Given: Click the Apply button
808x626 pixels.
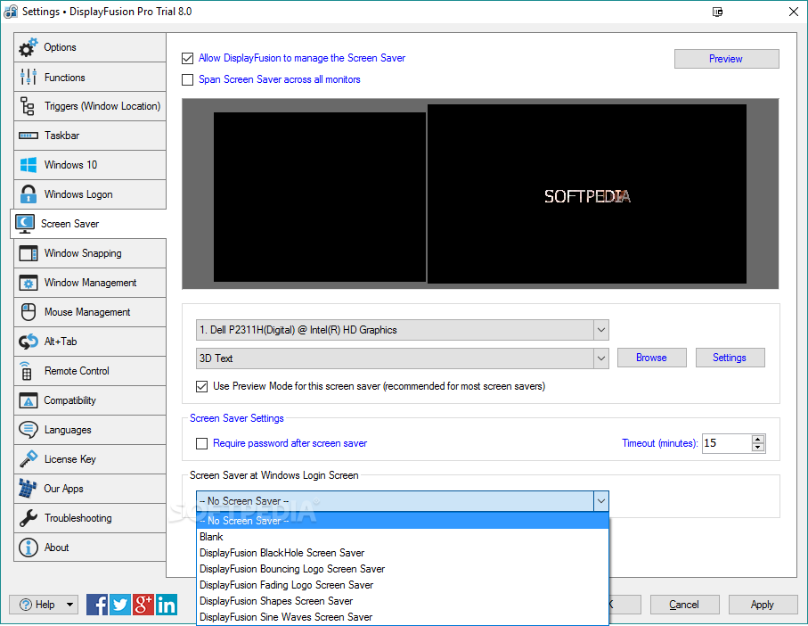Looking at the screenshot, I should click(763, 605).
